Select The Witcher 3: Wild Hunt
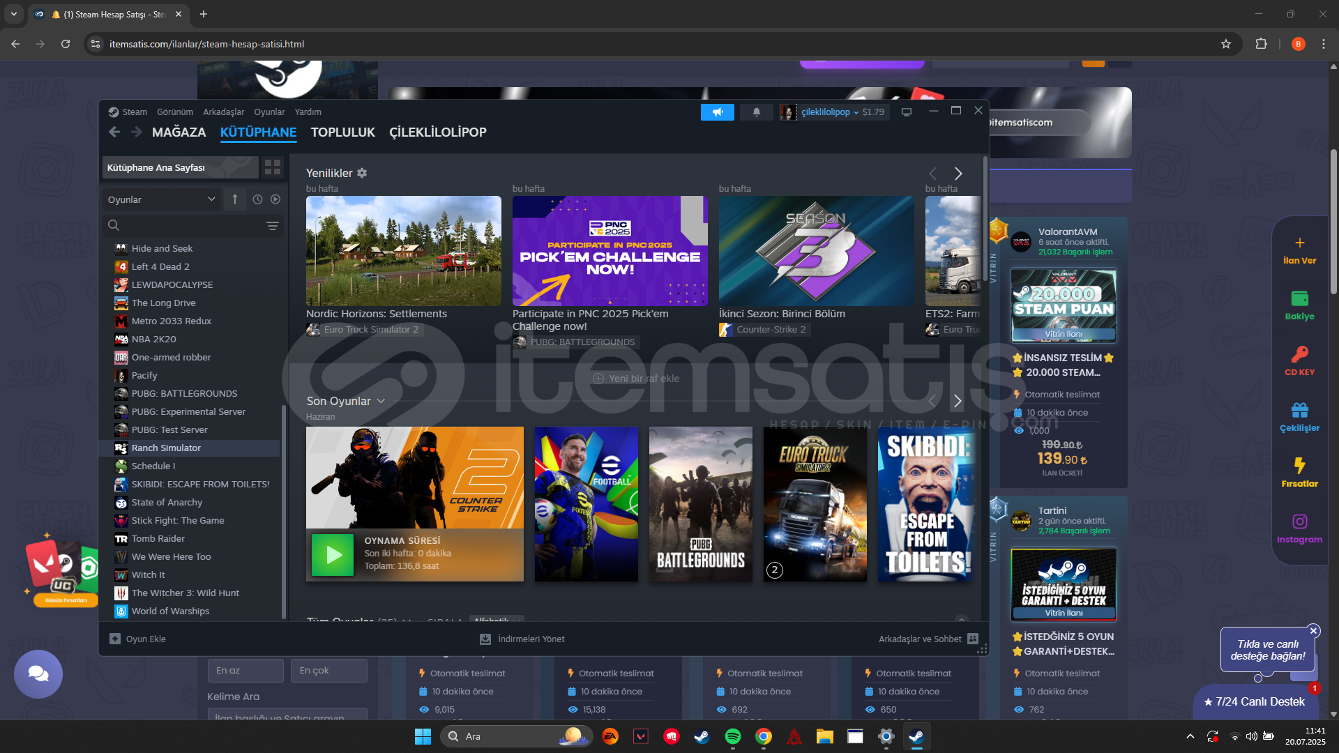The image size is (1339, 753). [x=186, y=593]
